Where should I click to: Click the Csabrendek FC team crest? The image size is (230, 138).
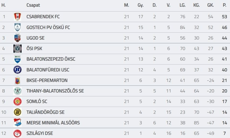17,17
